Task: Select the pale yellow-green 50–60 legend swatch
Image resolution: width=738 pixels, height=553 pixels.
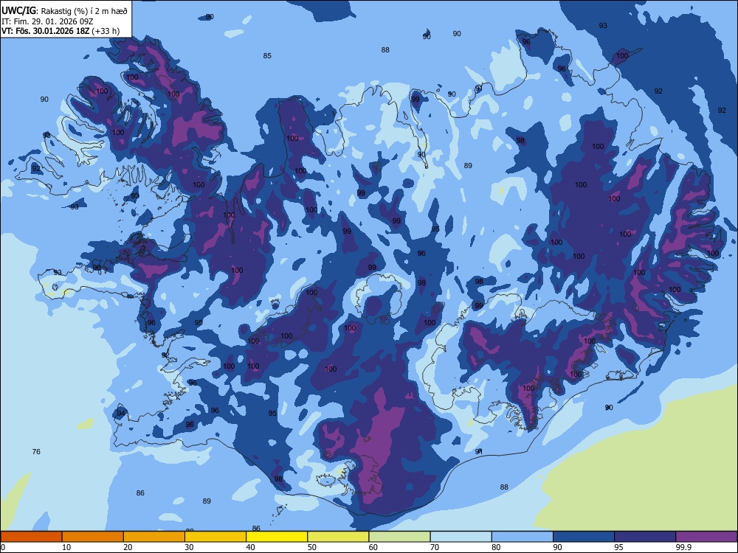Action: tap(338, 537)
